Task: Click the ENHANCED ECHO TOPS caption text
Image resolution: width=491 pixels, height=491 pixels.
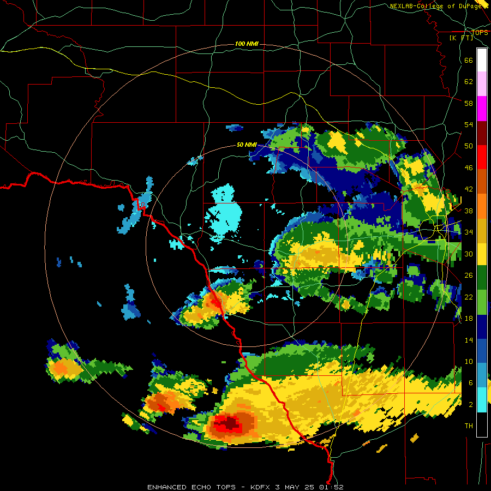Action: [x=191, y=487]
